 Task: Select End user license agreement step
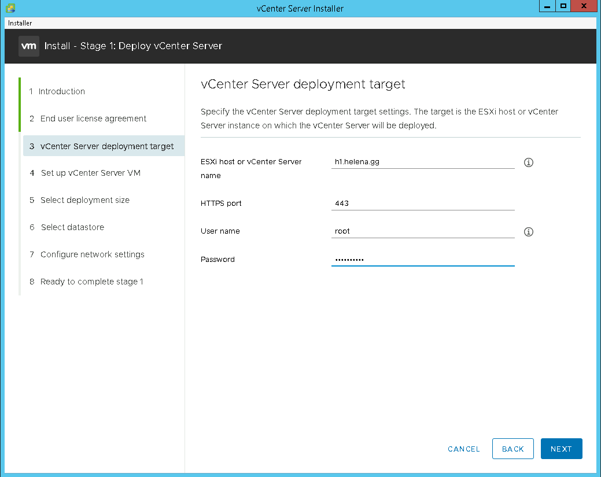pyautogui.click(x=93, y=119)
